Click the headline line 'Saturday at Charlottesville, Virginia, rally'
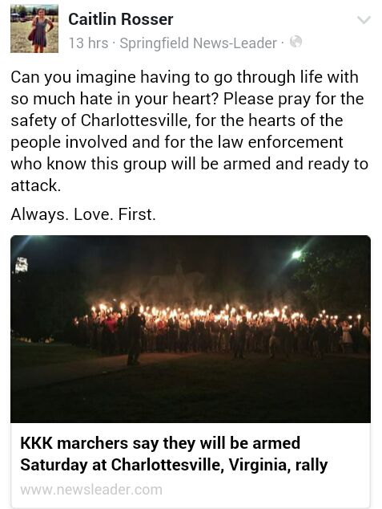382x509 pixels. [174, 465]
